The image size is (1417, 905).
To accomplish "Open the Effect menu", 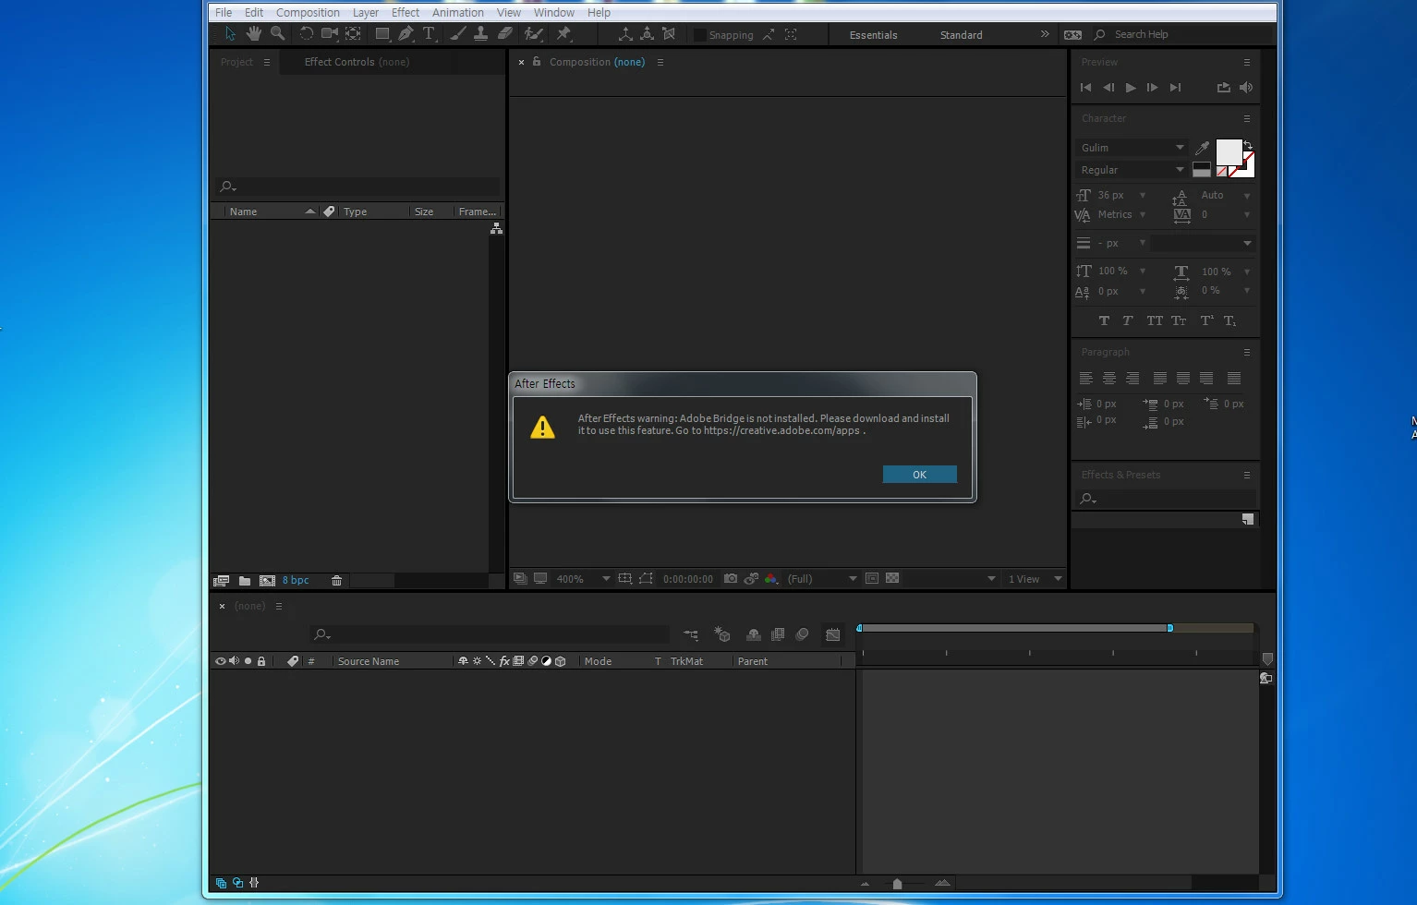I will [406, 12].
